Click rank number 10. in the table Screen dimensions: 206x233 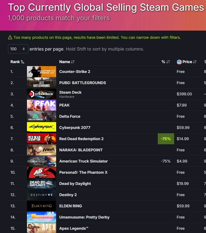(x=13, y=172)
